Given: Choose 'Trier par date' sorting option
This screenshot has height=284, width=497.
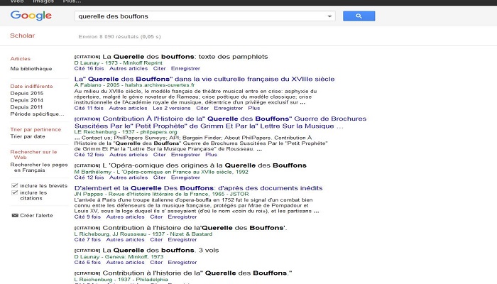Looking at the screenshot, I should pyautogui.click(x=28, y=136).
